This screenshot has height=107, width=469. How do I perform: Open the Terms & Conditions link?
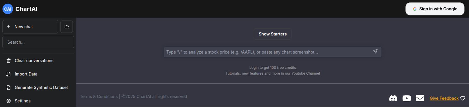pos(99,96)
